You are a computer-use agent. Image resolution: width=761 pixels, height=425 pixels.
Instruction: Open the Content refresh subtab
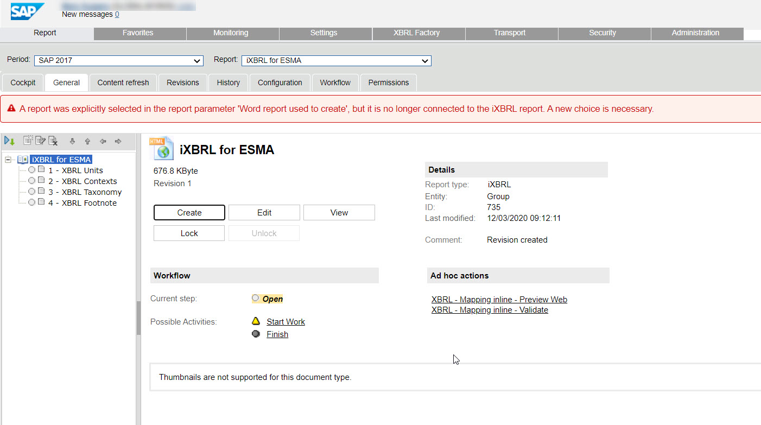123,83
